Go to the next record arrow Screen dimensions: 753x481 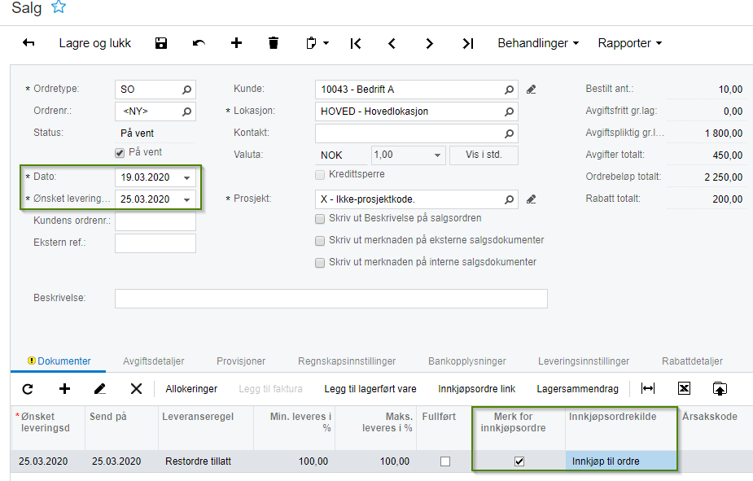point(429,44)
